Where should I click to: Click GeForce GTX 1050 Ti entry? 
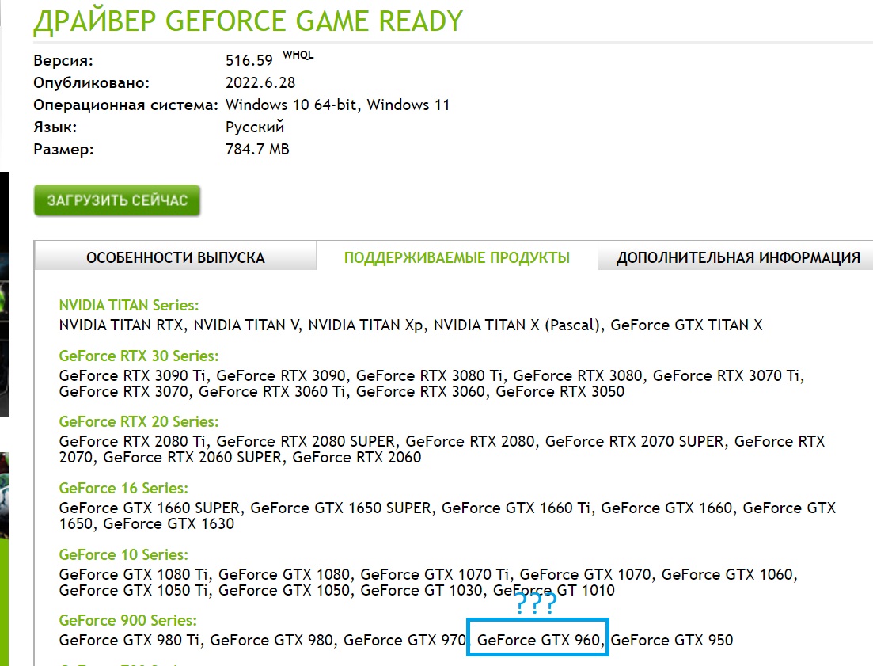(133, 590)
